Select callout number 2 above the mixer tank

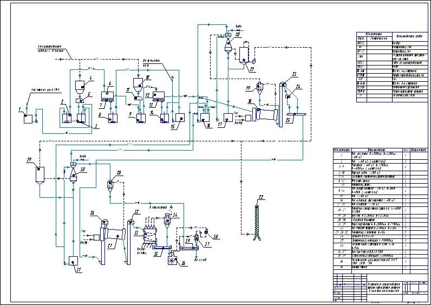click(63, 102)
